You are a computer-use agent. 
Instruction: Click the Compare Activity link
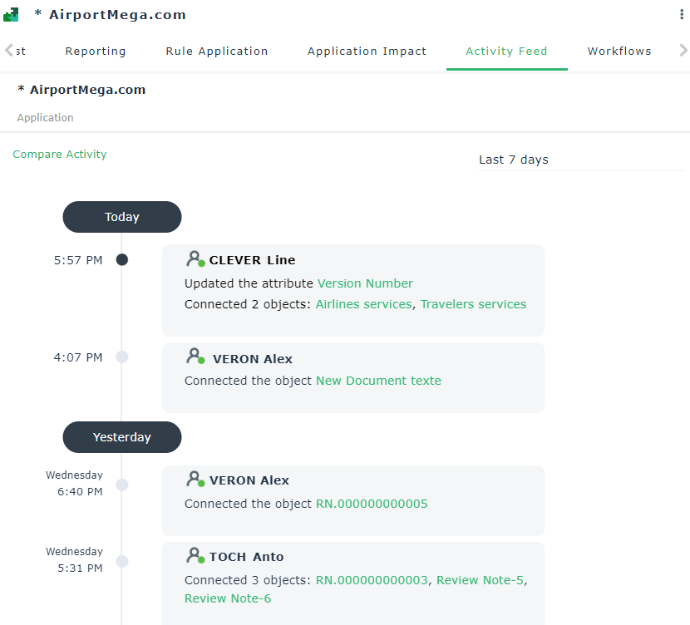[x=60, y=155]
